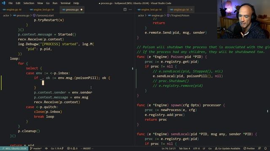270x151 pixels.
Task: Click the method symbol icon in left breadcrumb
Action: (x=34, y=16)
